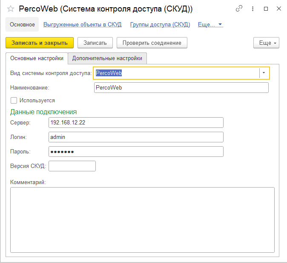Screen dimensions: 287x263
Task: Expand the Еще… navigation link menu
Action: (x=210, y=24)
